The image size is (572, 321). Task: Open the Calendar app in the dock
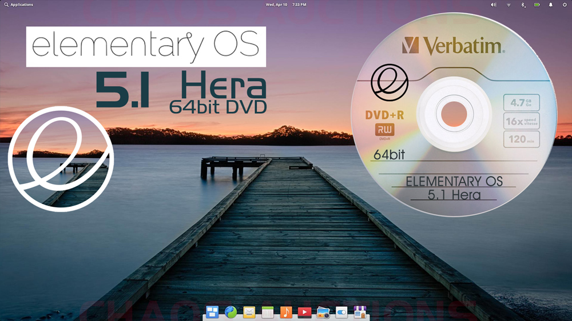coord(267,312)
